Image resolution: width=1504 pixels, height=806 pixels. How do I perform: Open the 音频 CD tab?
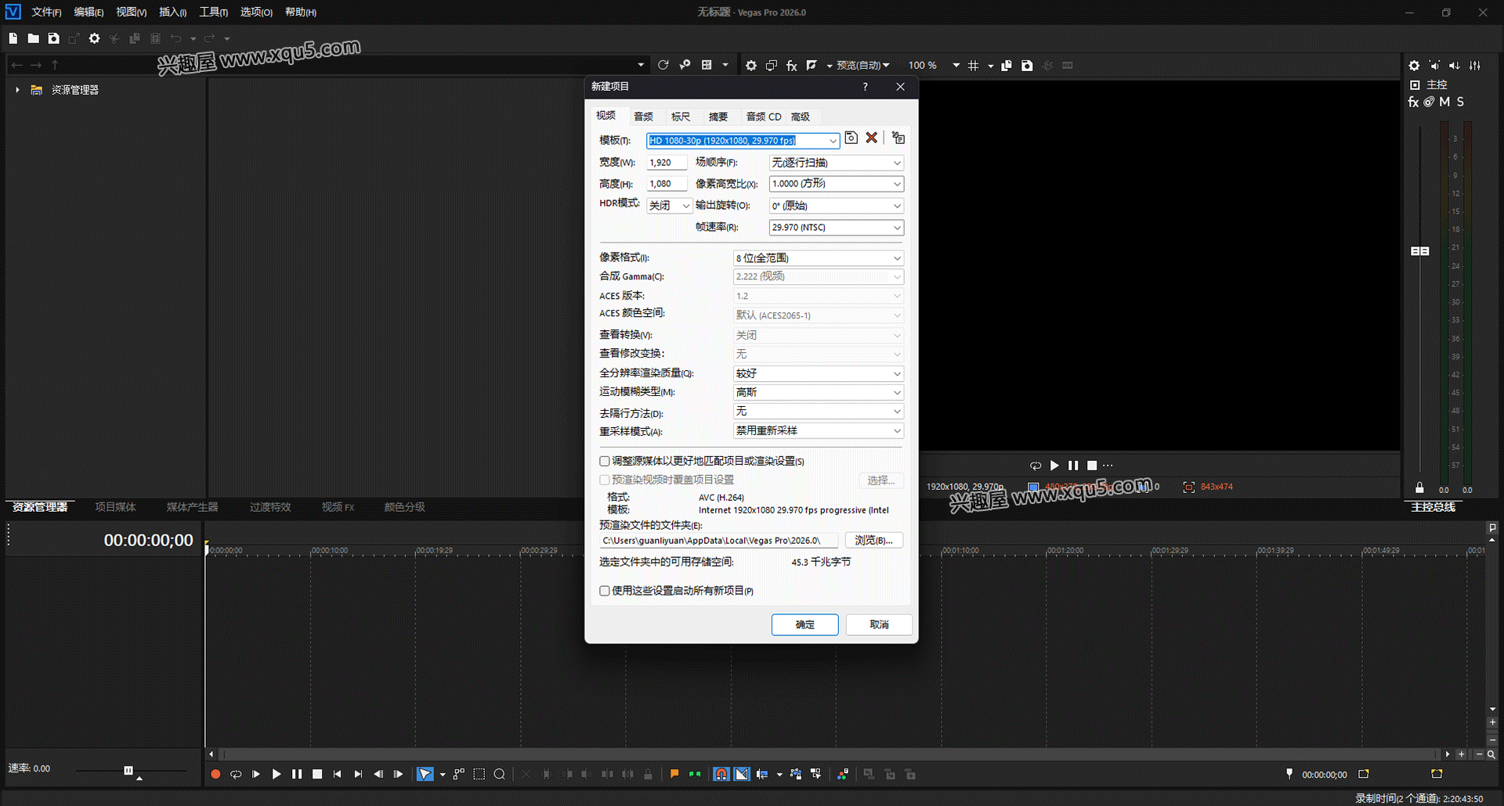(x=764, y=117)
